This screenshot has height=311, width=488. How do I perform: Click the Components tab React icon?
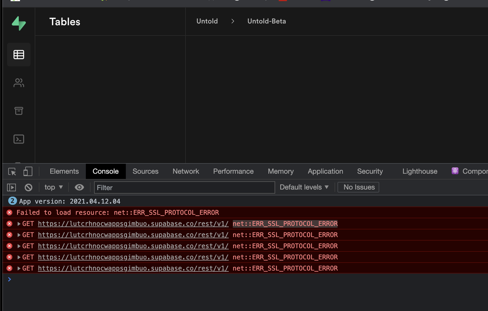pos(455,171)
